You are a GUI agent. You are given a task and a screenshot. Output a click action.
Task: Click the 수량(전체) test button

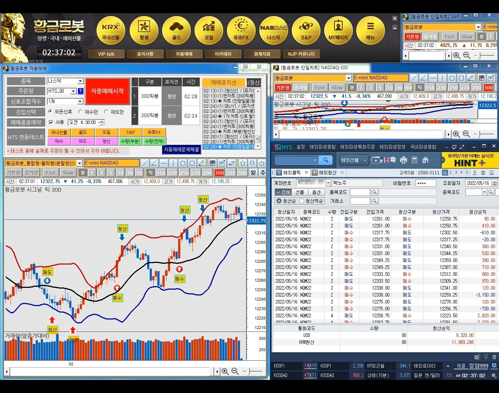pos(154,141)
